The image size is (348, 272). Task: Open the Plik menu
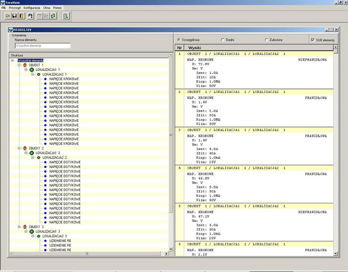[4, 8]
